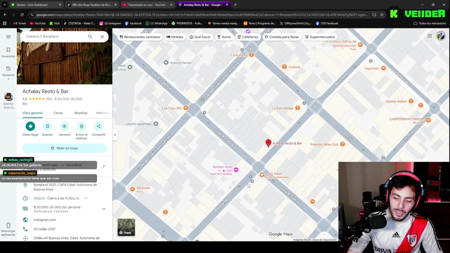450x253 pixels.
Task: Select the Carta tab
Action: [58, 113]
